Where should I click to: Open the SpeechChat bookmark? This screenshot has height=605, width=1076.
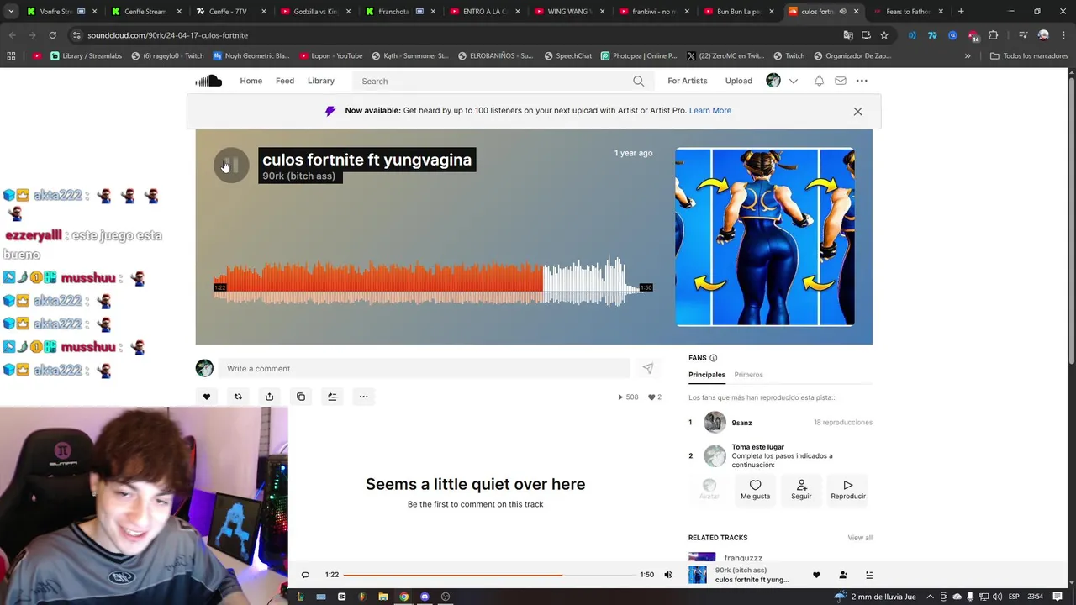click(567, 56)
